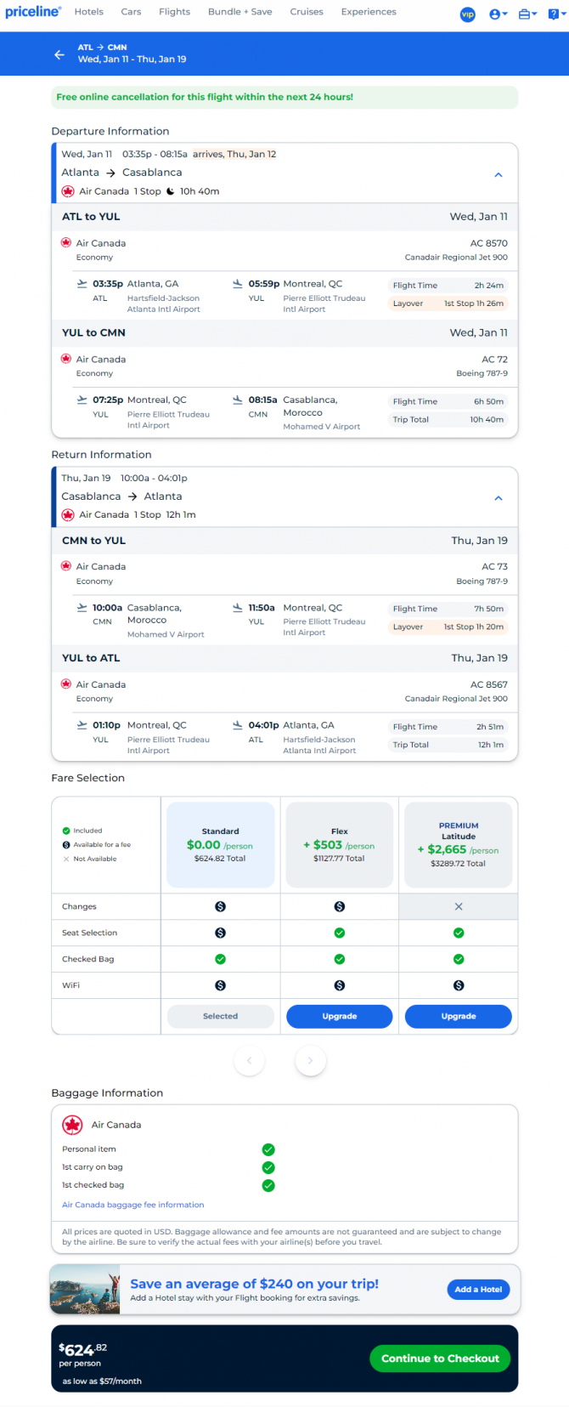Open the Experiences tab
The image size is (569, 1407).
click(x=369, y=12)
